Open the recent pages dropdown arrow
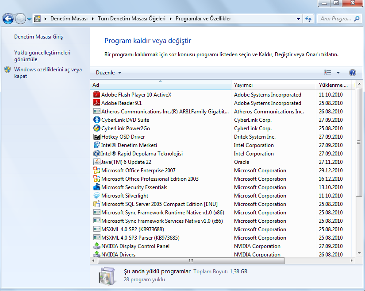365x291 pixels. tap(29, 19)
